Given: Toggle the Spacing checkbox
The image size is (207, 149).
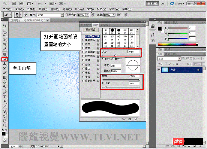Looking at the screenshot, I should coord(103,83).
